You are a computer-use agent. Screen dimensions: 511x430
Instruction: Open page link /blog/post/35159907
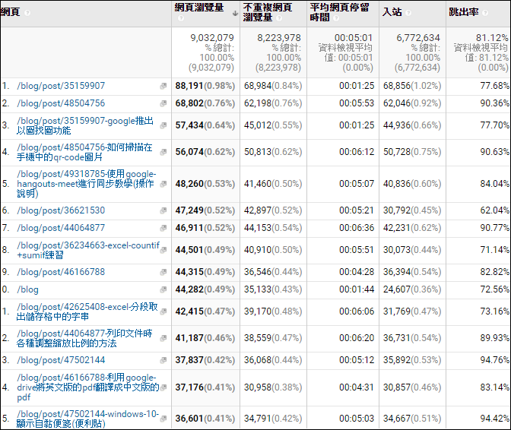click(x=61, y=86)
